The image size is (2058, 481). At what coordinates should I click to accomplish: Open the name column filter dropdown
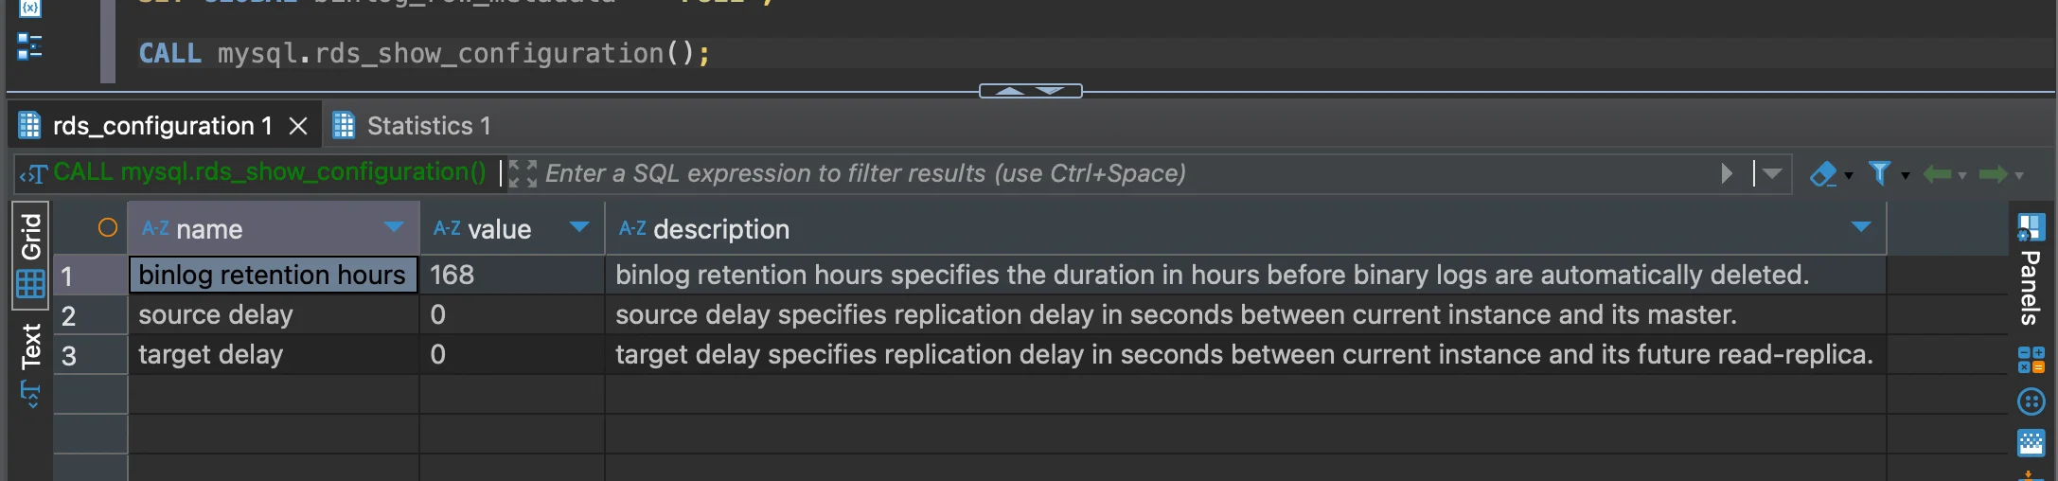[x=394, y=227]
